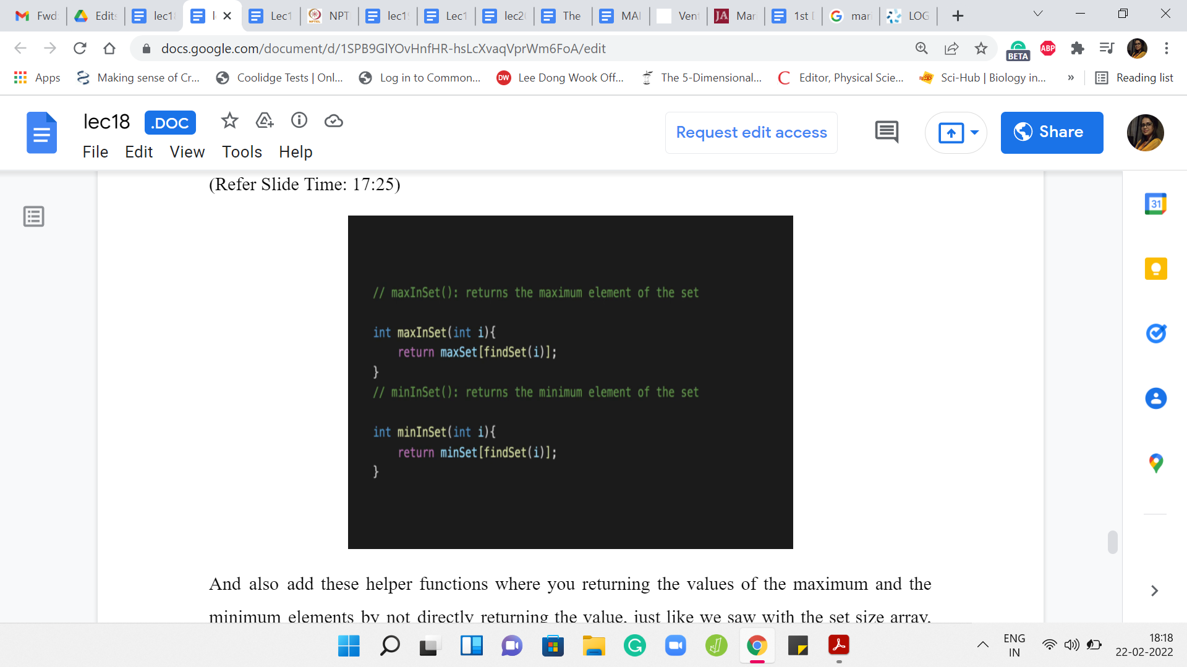The image size is (1187, 667).
Task: Open Google Tasks side panel
Action: coord(1155,333)
